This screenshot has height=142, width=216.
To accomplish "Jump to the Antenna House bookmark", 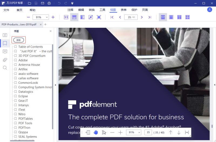I will (x=29, y=65).
